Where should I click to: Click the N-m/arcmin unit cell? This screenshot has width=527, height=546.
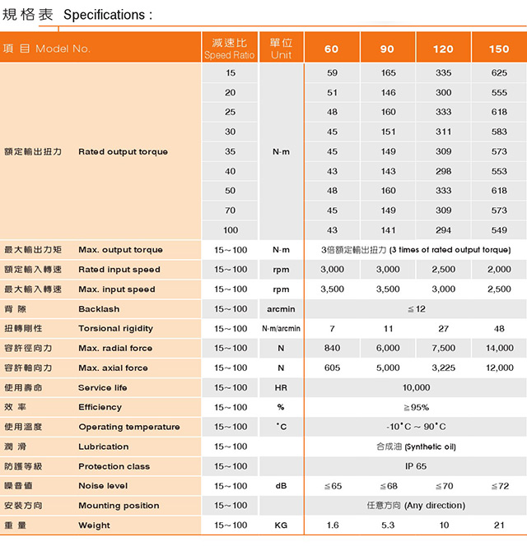[x=281, y=328]
